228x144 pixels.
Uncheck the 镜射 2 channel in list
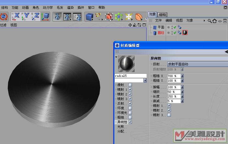pos(130,94)
